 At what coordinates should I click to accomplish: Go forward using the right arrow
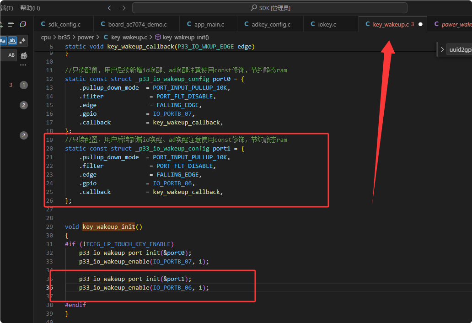pyautogui.click(x=123, y=8)
